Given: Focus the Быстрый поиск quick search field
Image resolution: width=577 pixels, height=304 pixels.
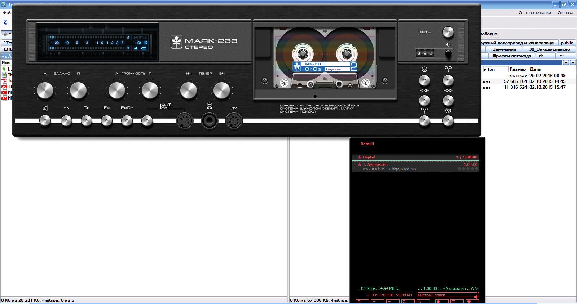Looking at the screenshot, I should [448, 295].
